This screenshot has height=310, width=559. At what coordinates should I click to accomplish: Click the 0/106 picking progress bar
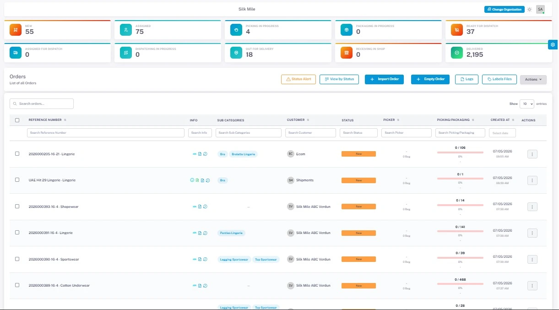coord(460,152)
